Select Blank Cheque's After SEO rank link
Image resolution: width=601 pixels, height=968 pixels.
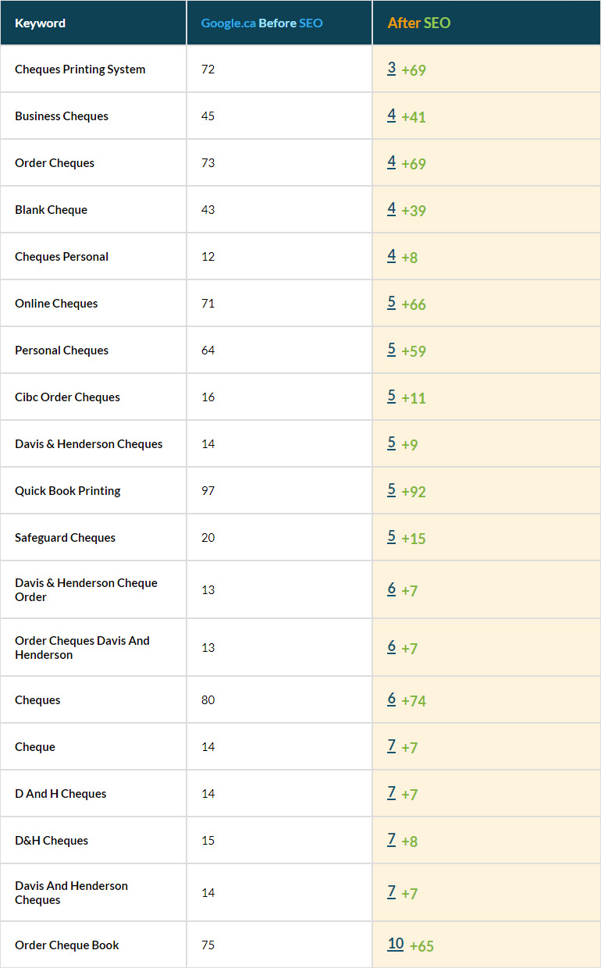[x=391, y=209]
